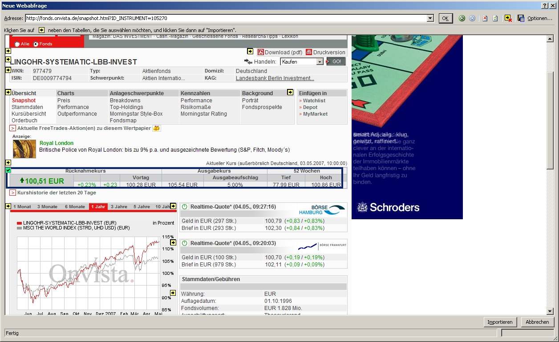Image resolution: width=559 pixels, height=342 pixels.
Task: Click yellow arrow beside the WKN row
Action: (x=8, y=70)
